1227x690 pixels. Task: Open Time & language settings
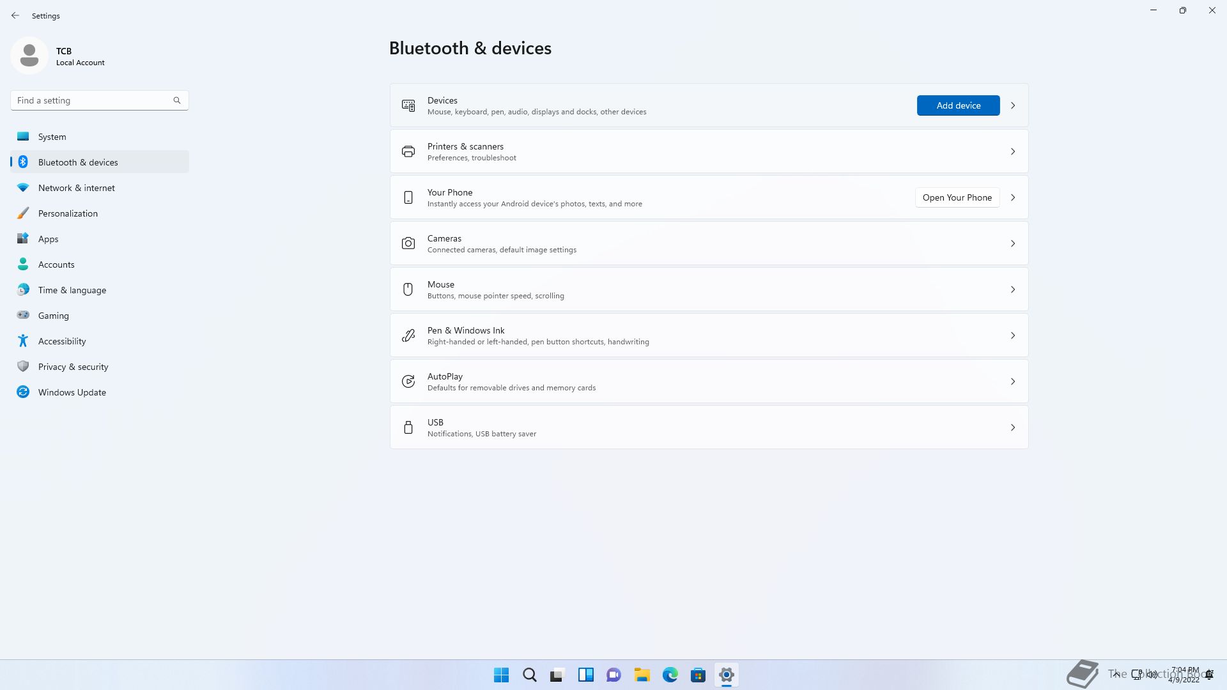(100, 290)
